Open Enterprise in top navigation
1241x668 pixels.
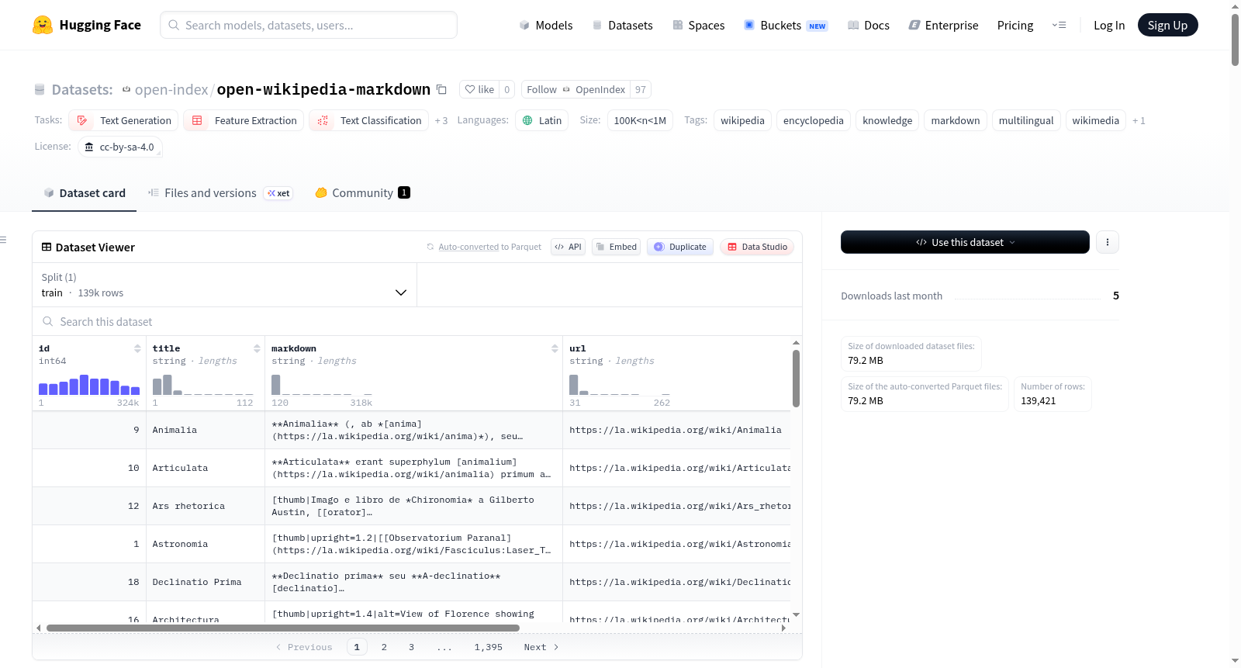click(x=943, y=25)
